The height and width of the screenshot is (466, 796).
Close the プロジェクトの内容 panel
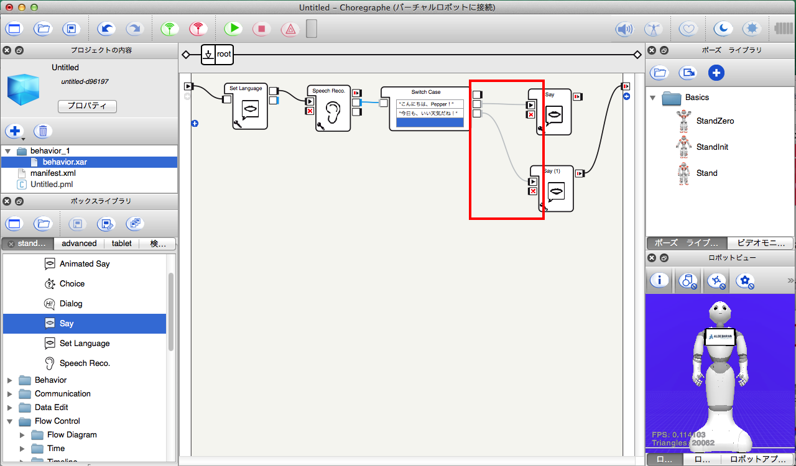tap(7, 50)
